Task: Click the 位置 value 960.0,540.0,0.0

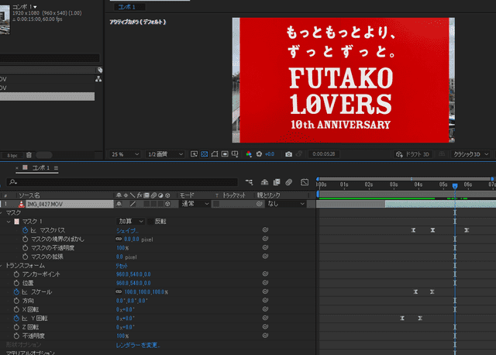Action: [133, 283]
